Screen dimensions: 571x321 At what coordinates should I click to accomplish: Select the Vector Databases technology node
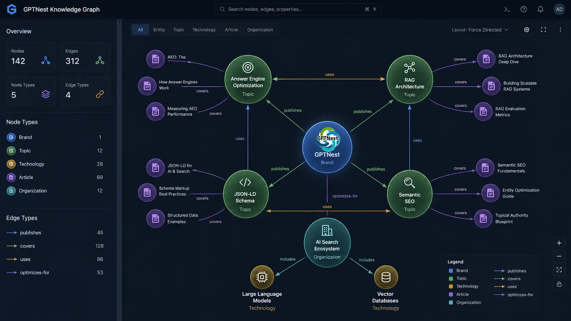(386, 277)
